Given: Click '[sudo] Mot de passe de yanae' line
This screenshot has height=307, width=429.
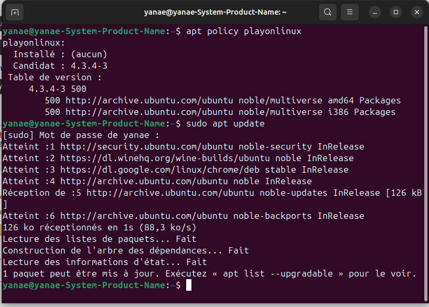Looking at the screenshot, I should [81, 135].
